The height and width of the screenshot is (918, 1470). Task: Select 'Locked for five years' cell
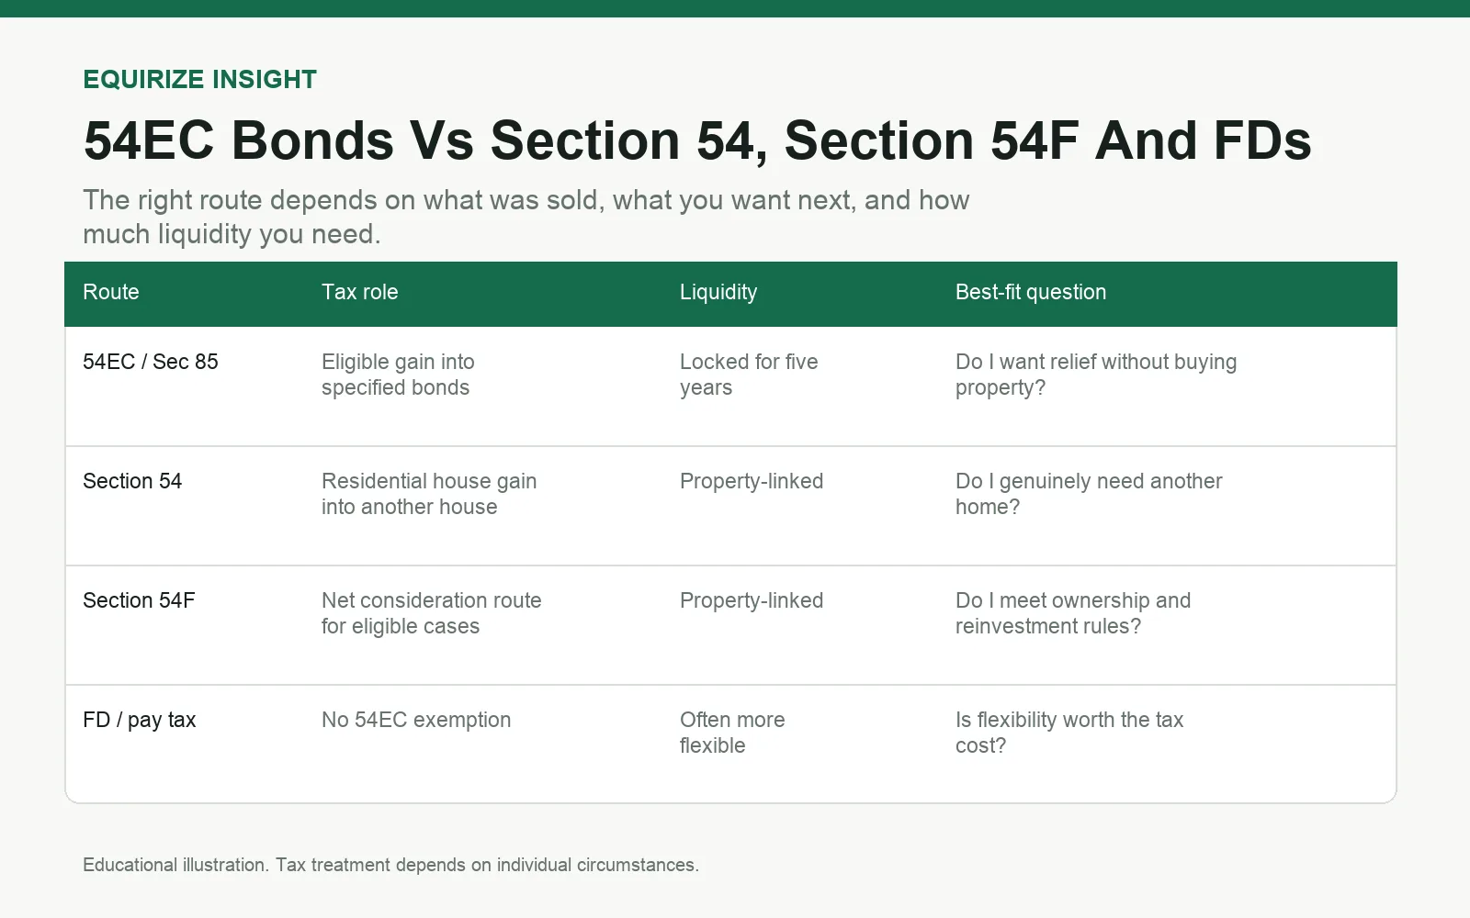(749, 375)
